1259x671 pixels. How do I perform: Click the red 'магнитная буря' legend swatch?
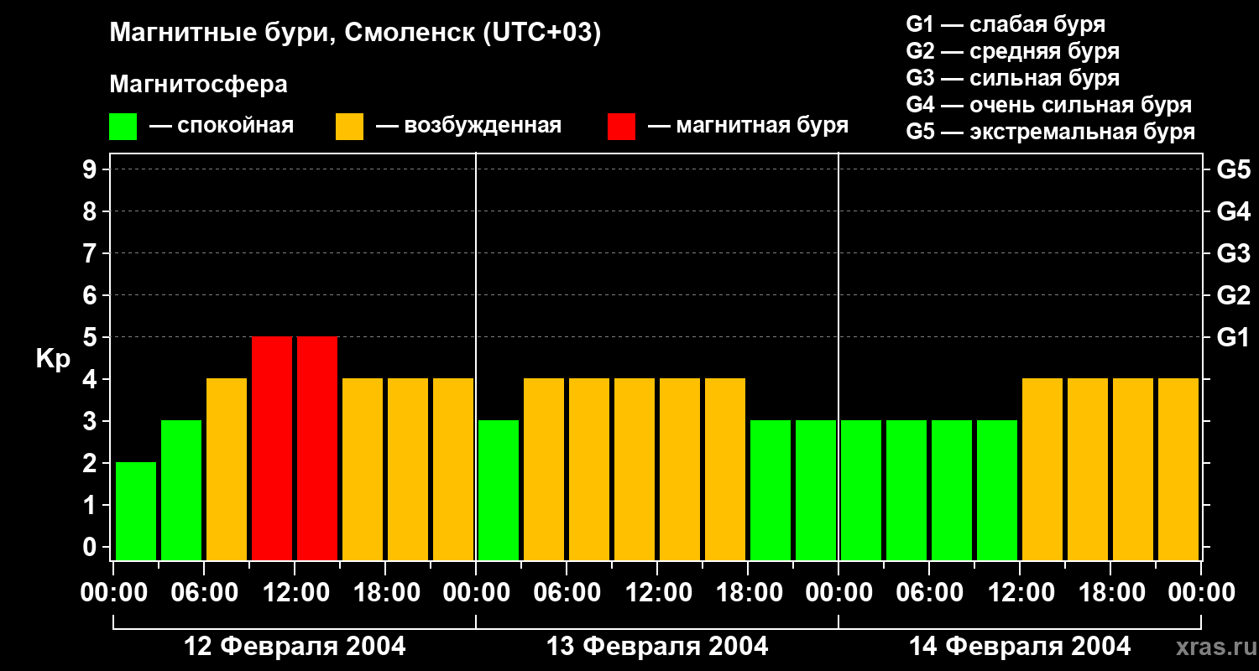(x=621, y=127)
